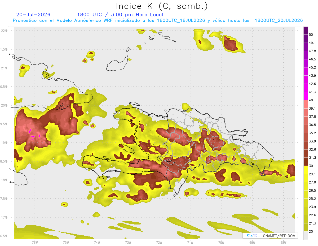
Task: Click the colorbar label "36.5"
Action: click(312, 125)
